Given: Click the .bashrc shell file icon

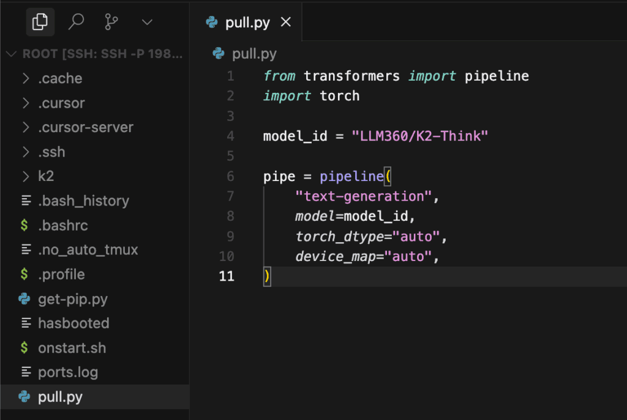Looking at the screenshot, I should tap(24, 225).
